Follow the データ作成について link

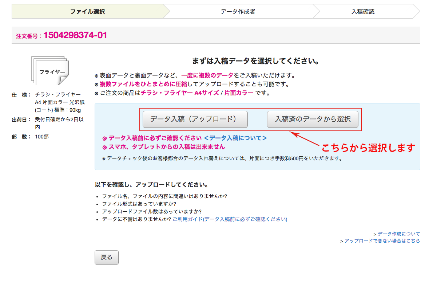[398, 234]
